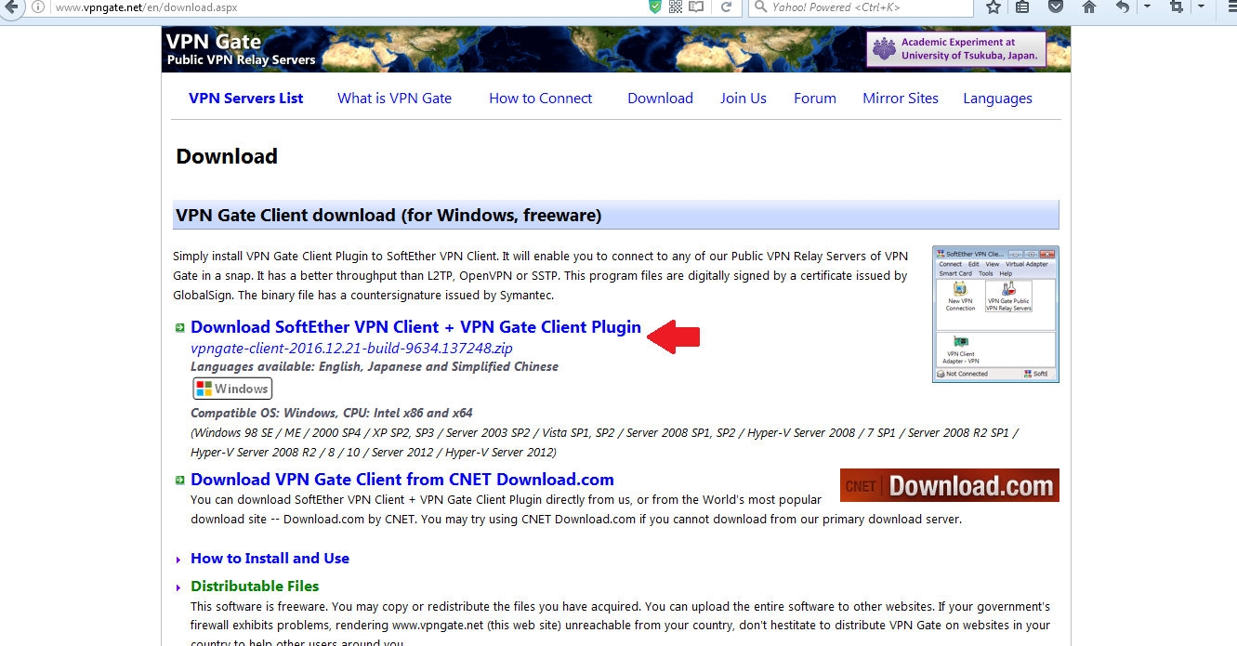The height and width of the screenshot is (646, 1237).
Task: Click the browser back arrow button
Action: 9,7
